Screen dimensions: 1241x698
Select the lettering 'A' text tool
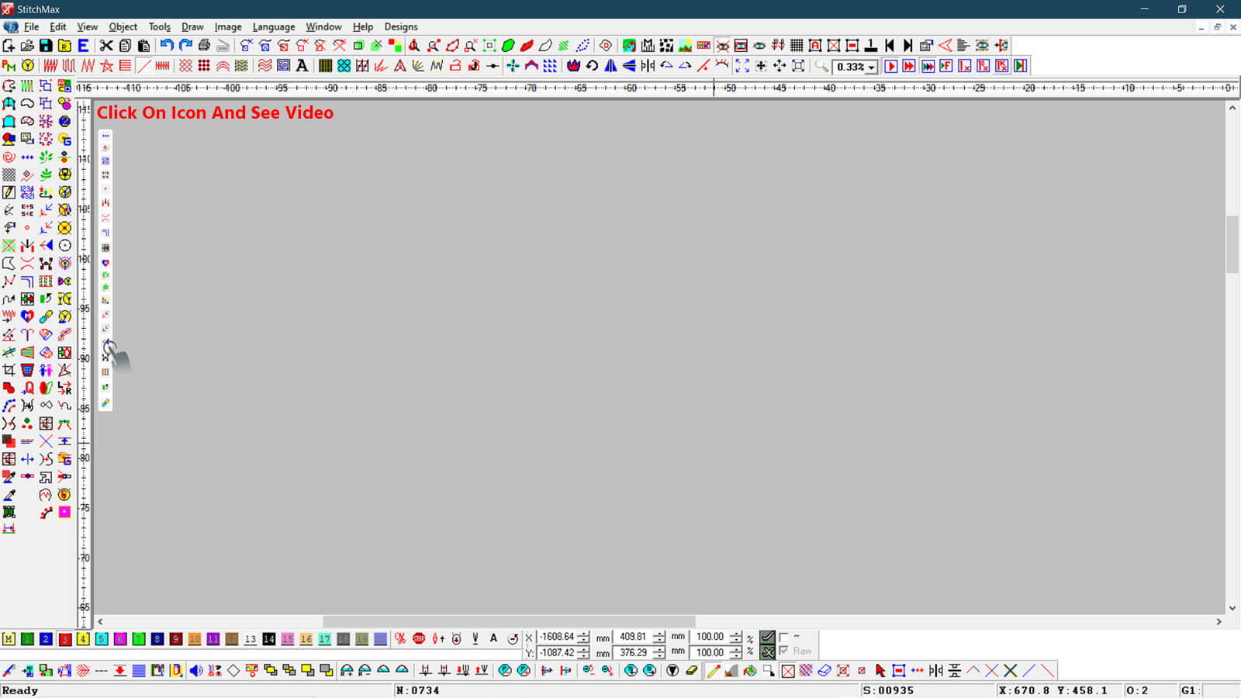(302, 66)
